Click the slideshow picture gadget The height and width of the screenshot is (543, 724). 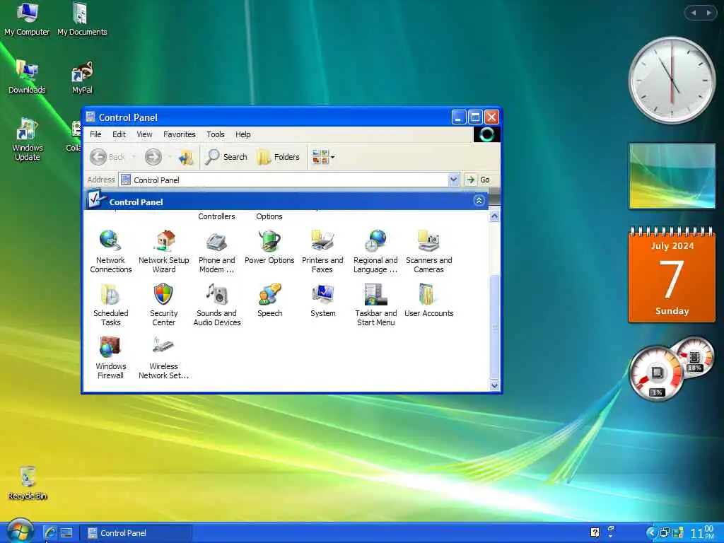[672, 175]
